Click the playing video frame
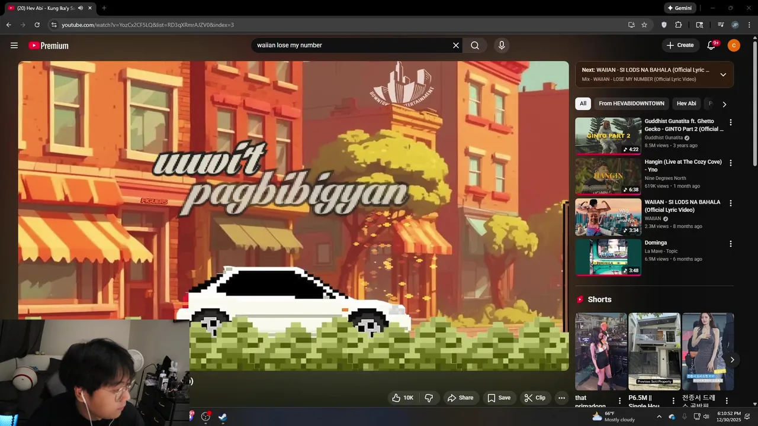The width and height of the screenshot is (758, 426). (x=293, y=216)
